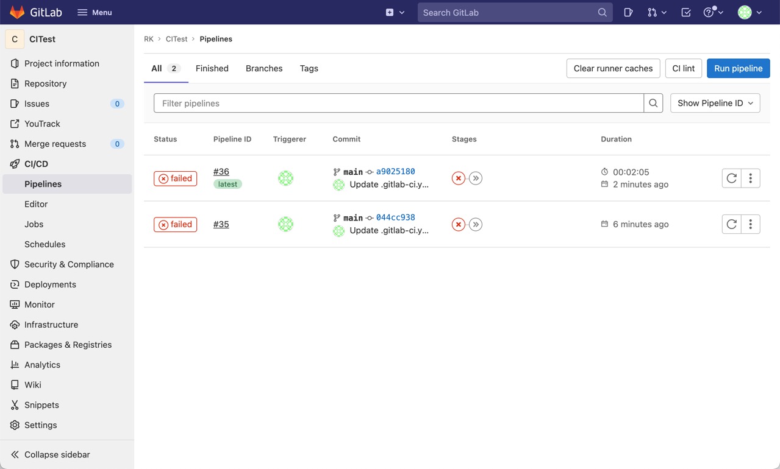Viewport: 780px width, 469px height.
Task: Open the create new plus dropdown
Action: pyautogui.click(x=395, y=12)
